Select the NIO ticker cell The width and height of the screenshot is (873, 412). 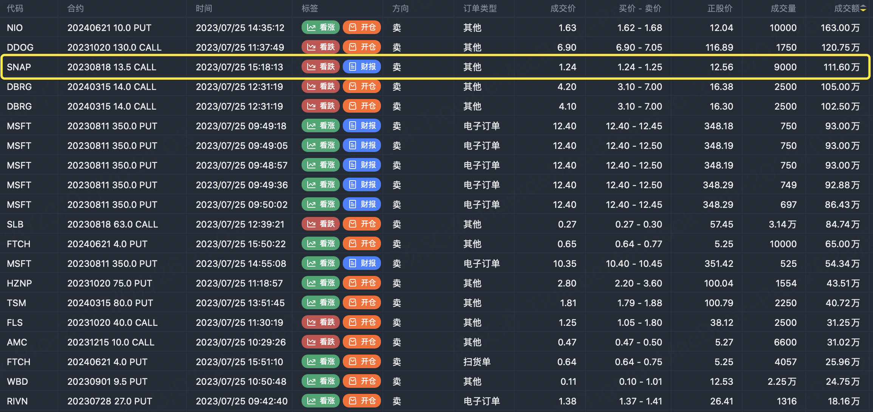(15, 28)
